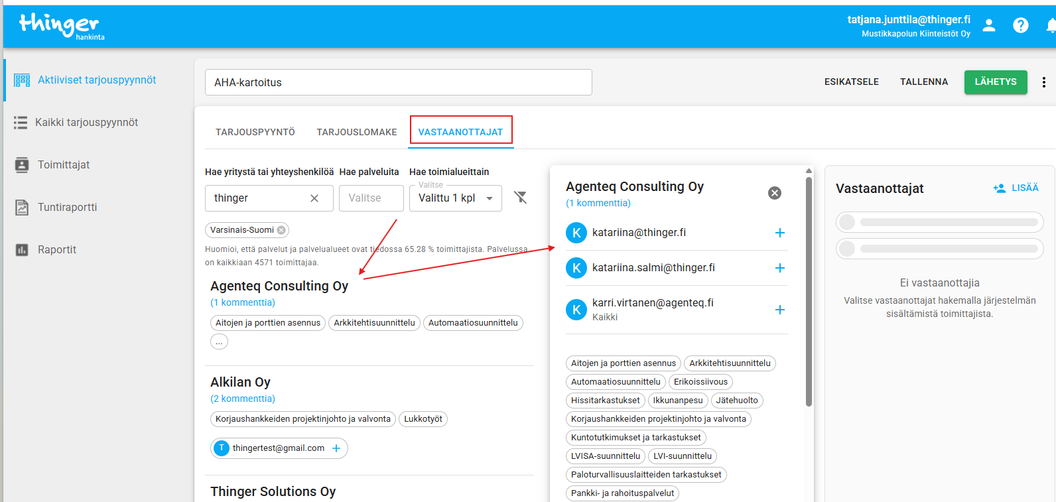Switch to the TARJOUSLOMAKE tab
Screen dimensions: 1056x502
pyautogui.click(x=357, y=132)
